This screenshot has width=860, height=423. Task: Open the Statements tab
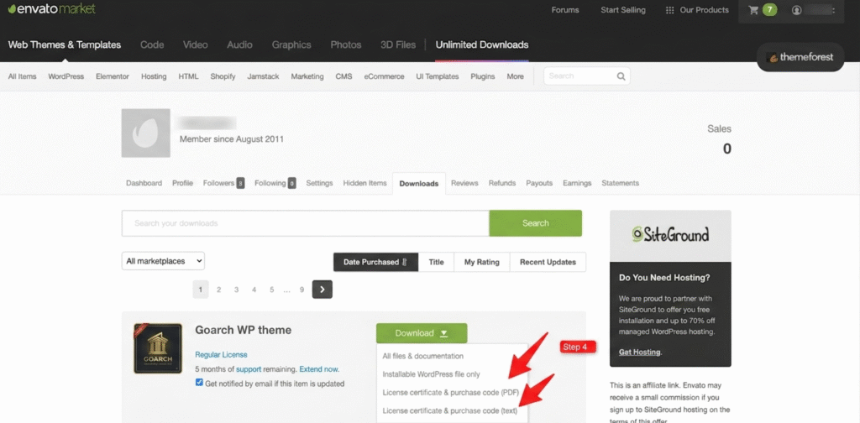pyautogui.click(x=621, y=183)
